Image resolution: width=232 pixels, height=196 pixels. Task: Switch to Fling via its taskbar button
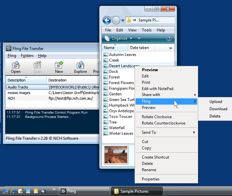tap(84, 191)
